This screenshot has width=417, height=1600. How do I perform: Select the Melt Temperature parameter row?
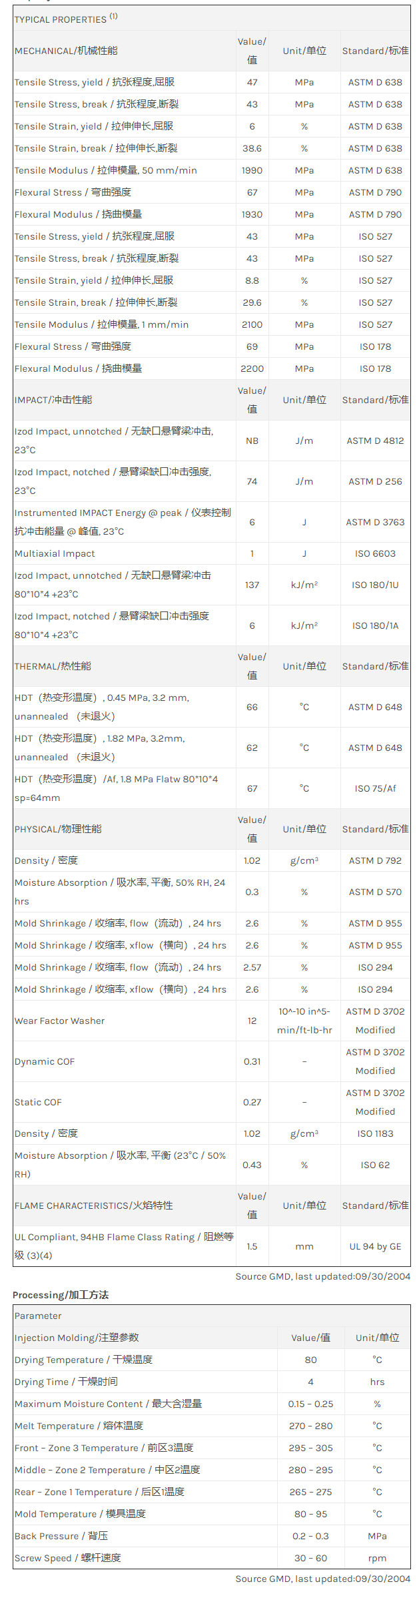click(x=79, y=1426)
